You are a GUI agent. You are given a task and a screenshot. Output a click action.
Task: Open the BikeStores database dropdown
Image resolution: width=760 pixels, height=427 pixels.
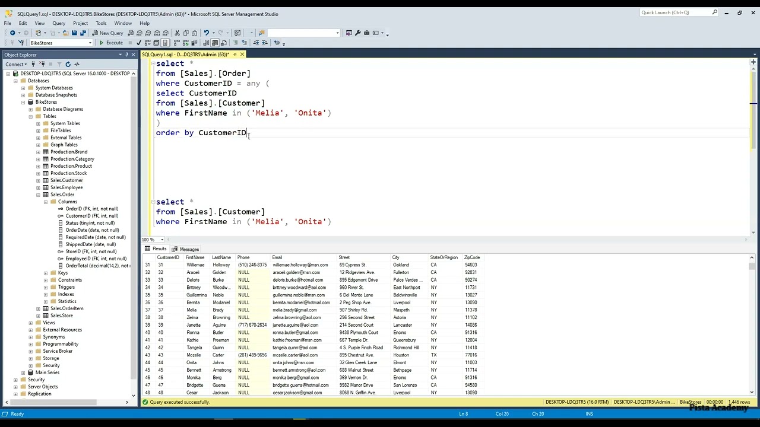tap(90, 43)
